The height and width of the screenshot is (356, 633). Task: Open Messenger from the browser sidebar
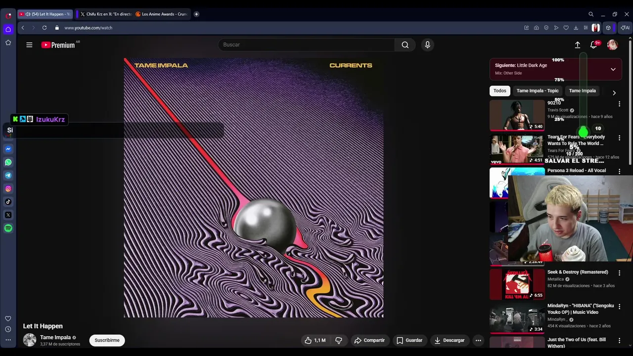pyautogui.click(x=8, y=149)
